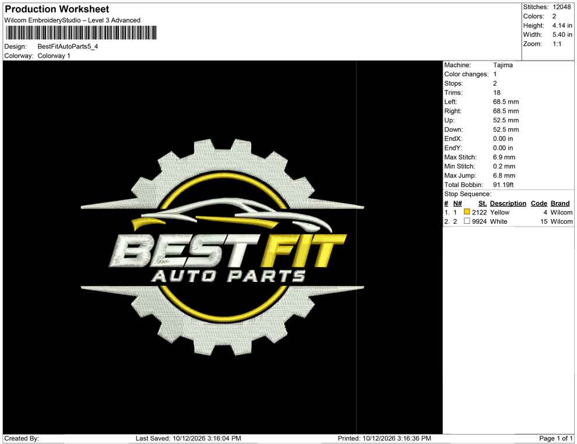Viewport: 577px width, 444px height.
Task: Click the 'Stop Sequence:' heading
Action: [467, 194]
